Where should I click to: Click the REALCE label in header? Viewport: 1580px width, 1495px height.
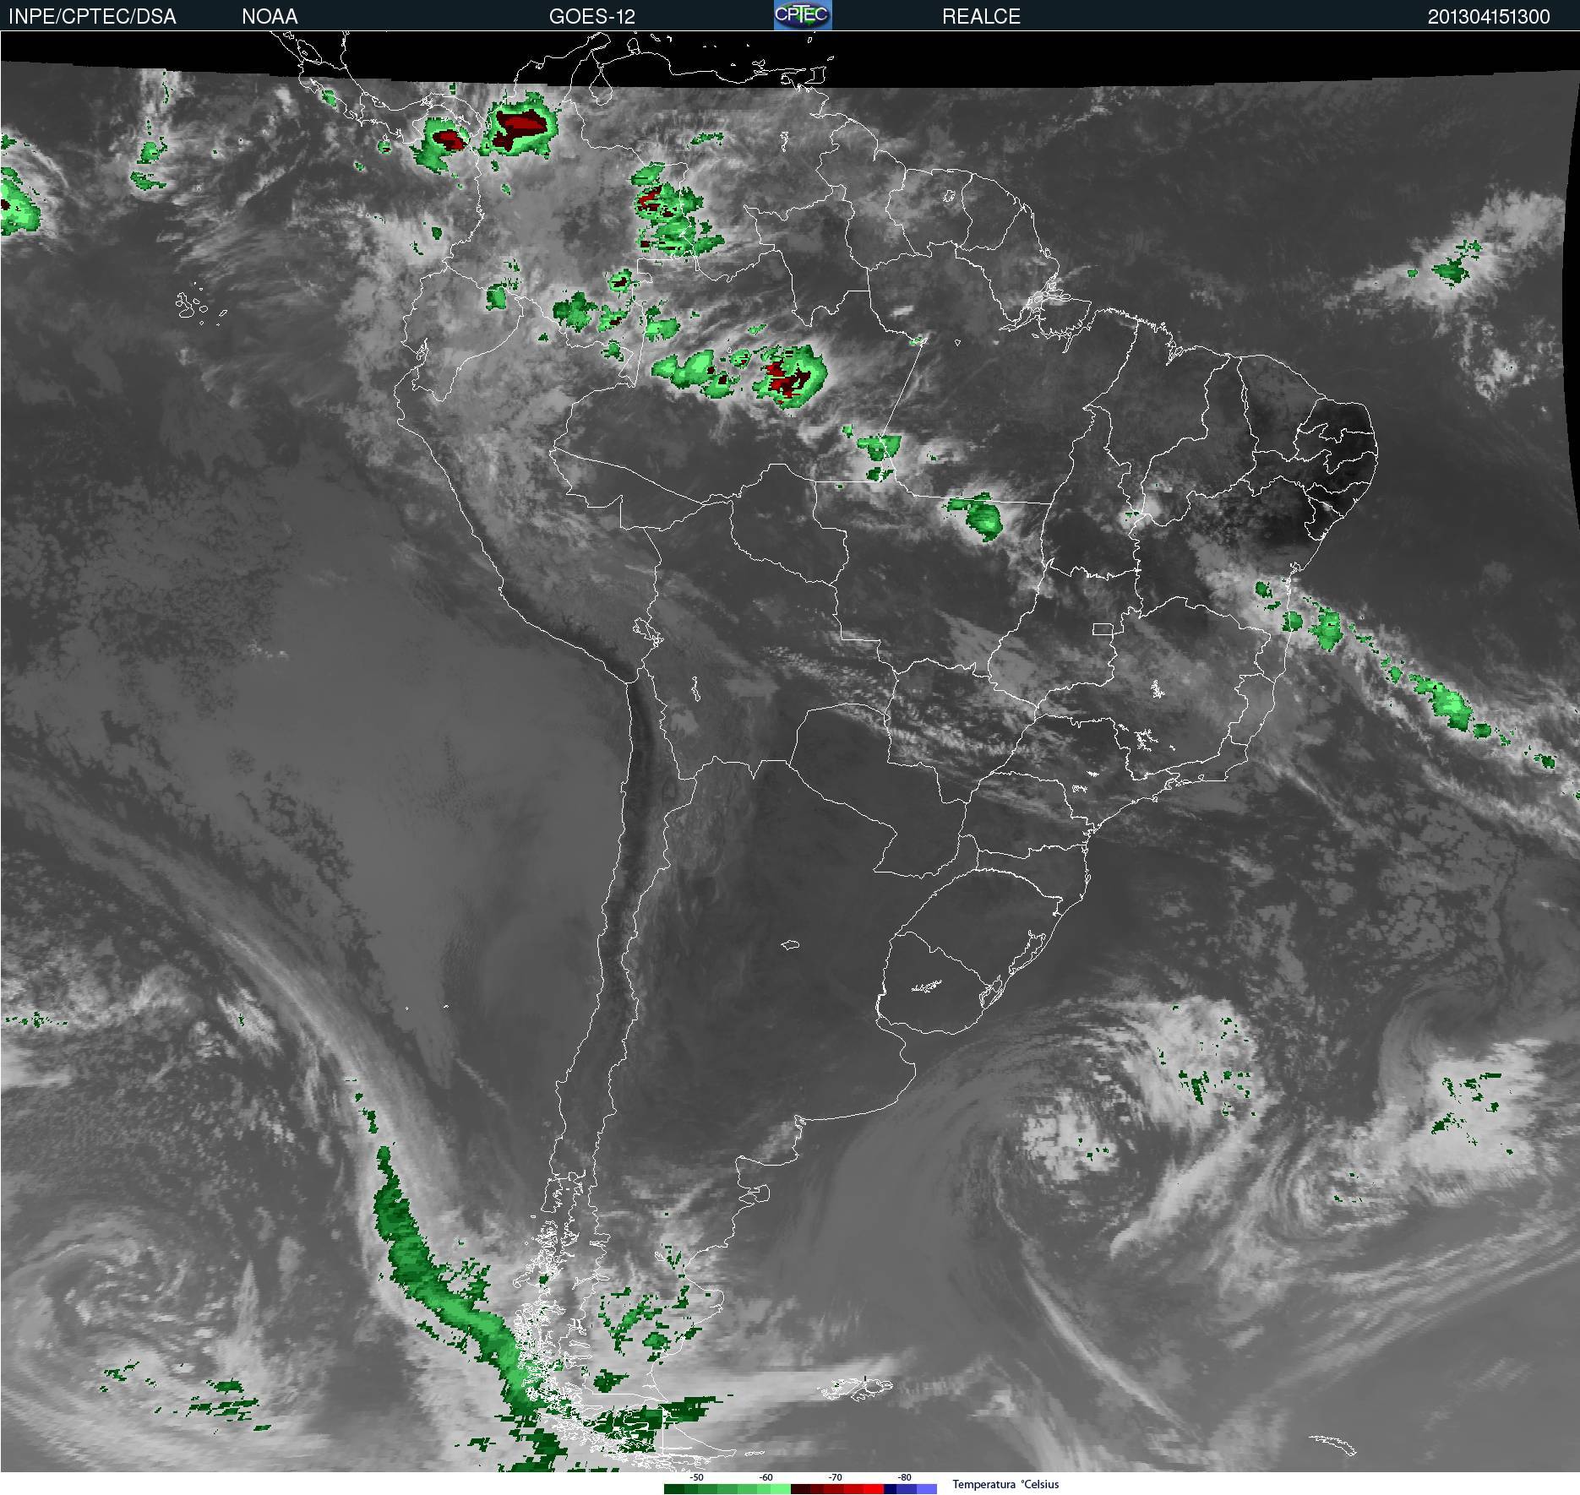tap(981, 17)
